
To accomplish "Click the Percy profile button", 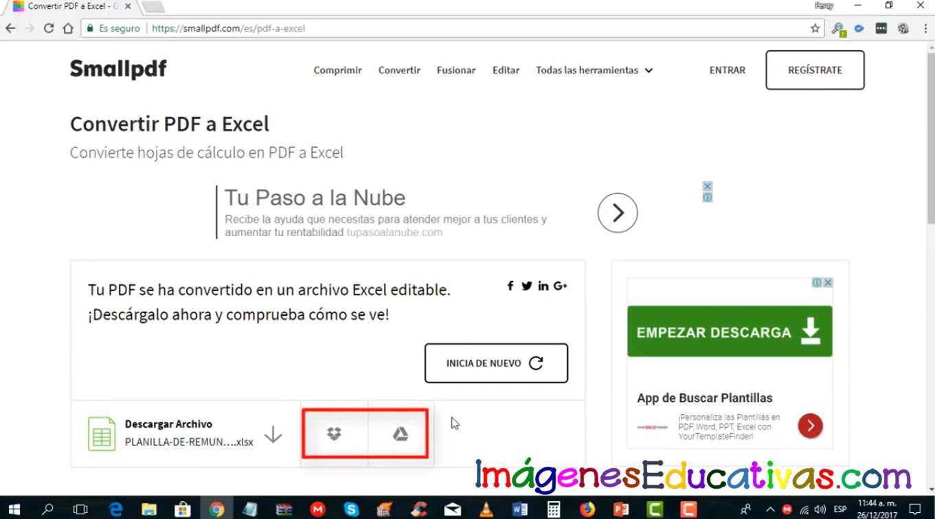I will (824, 5).
